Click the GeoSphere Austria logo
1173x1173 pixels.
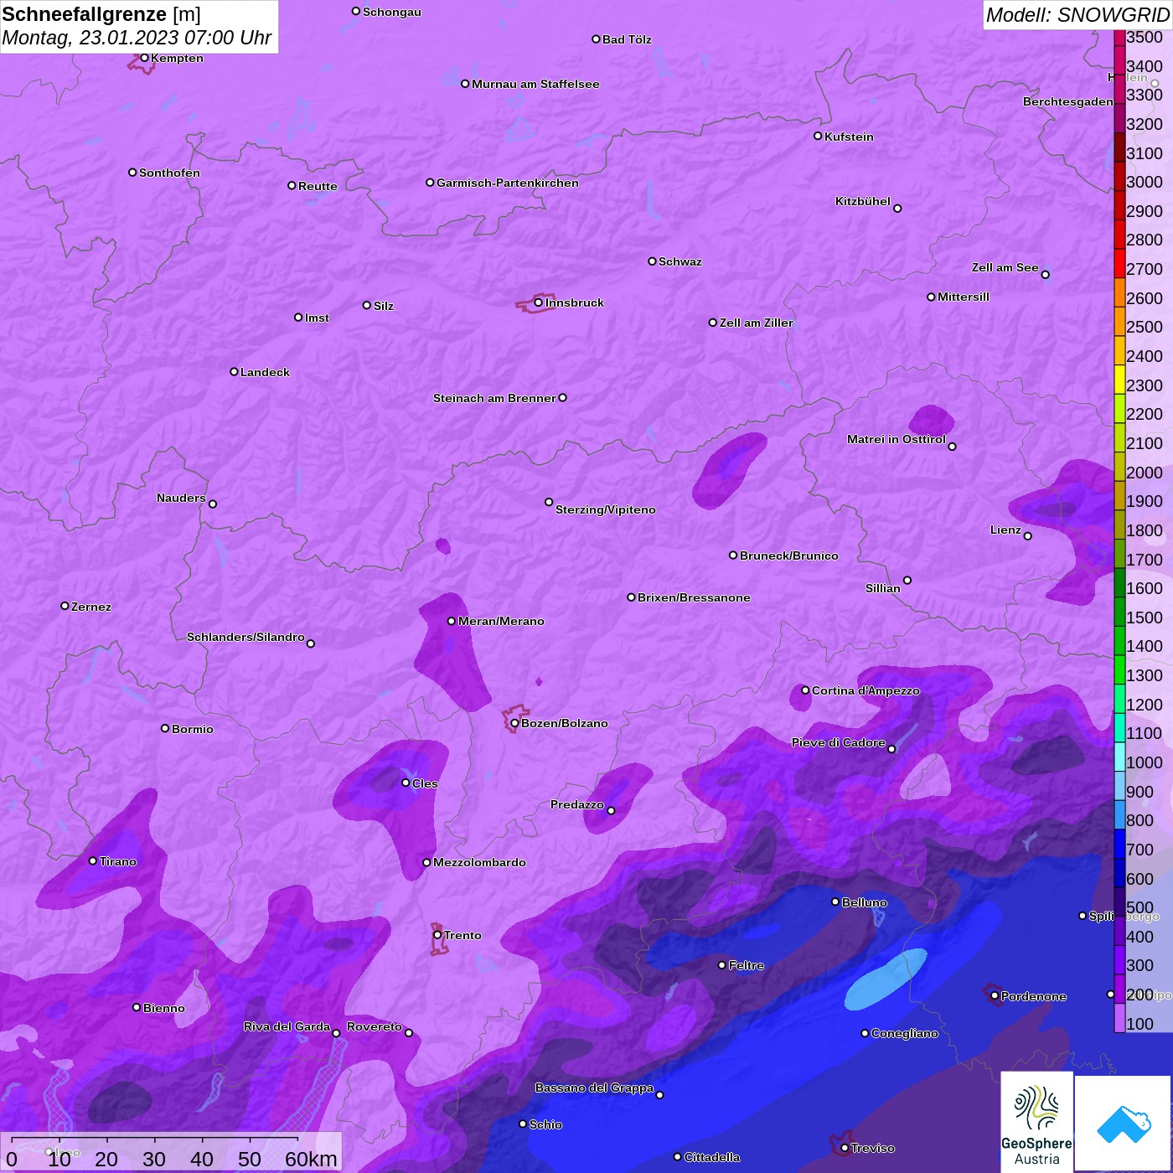pos(1036,1122)
